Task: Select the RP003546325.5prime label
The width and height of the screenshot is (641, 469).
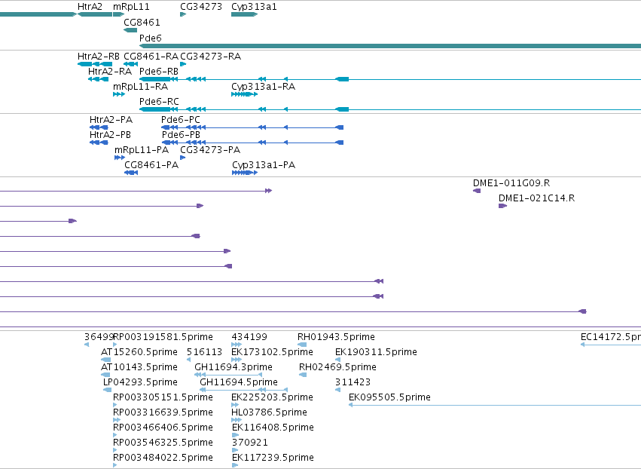Action: [x=163, y=443]
